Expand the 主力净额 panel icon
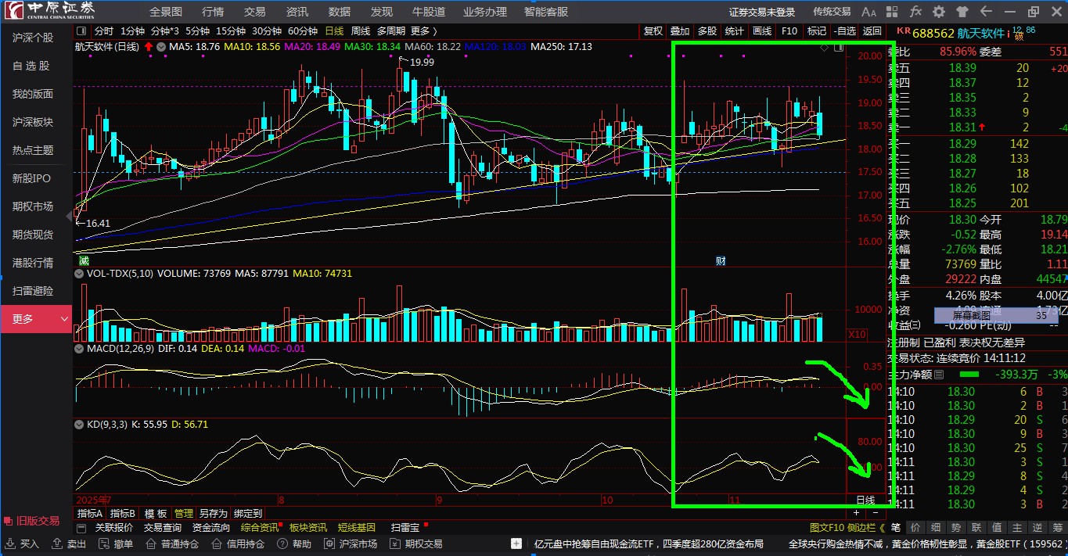This screenshot has height=556, width=1068. point(940,375)
